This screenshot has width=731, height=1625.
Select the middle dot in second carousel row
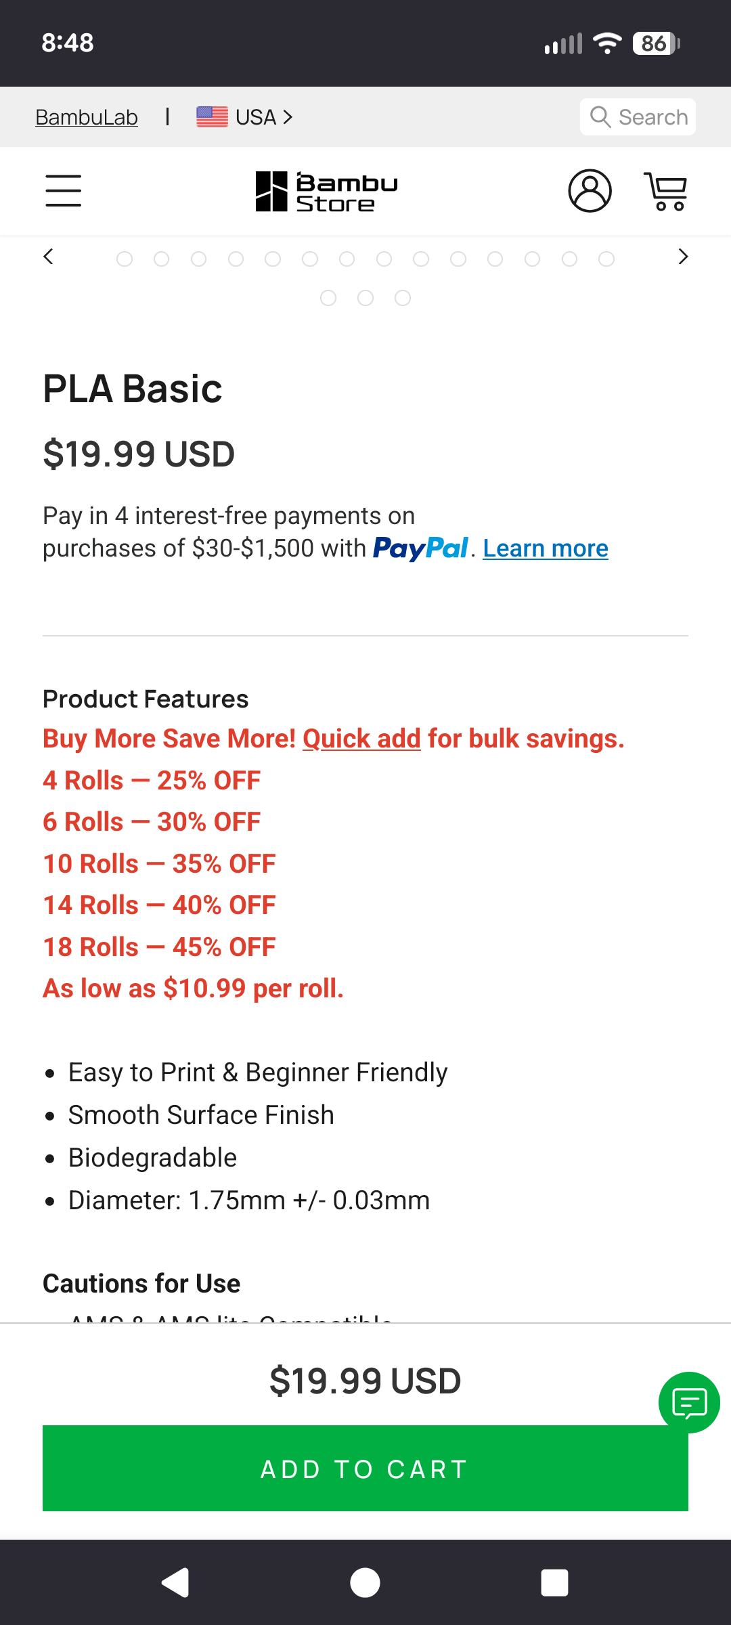[365, 298]
